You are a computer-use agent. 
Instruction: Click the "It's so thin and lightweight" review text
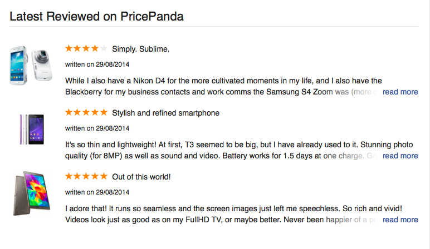[x=223, y=150]
